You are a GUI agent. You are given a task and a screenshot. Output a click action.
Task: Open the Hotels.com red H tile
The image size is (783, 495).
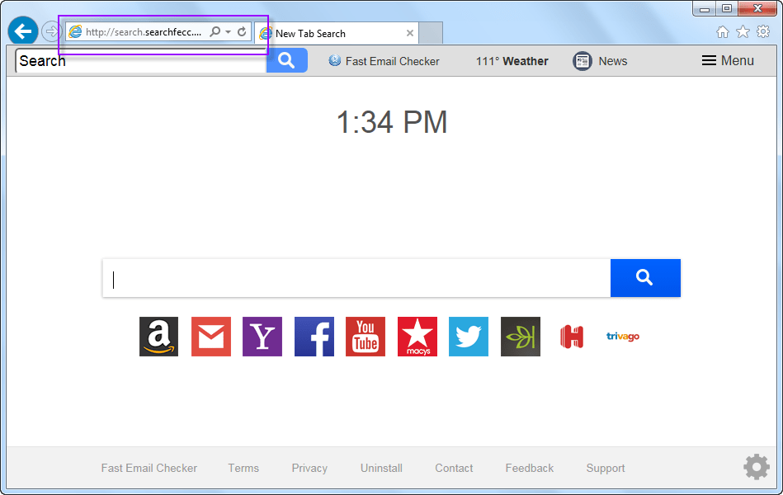pyautogui.click(x=572, y=337)
